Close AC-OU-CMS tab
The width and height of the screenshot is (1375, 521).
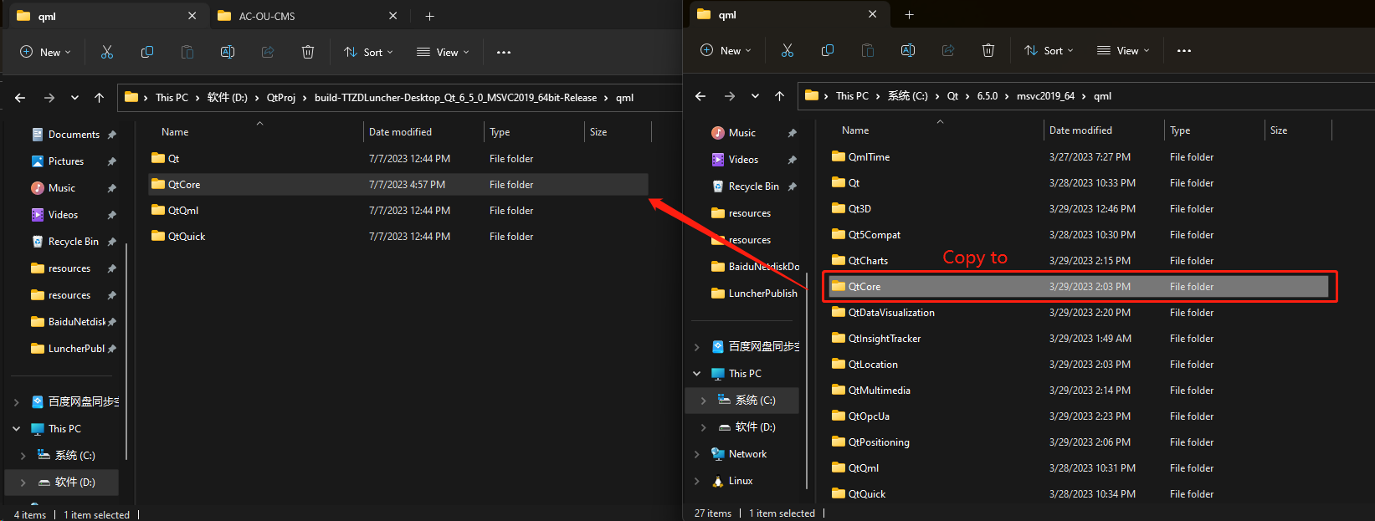point(393,16)
